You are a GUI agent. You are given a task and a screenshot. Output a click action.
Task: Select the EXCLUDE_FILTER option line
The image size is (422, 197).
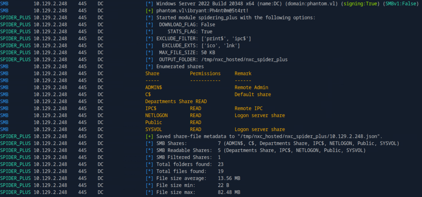coord(204,38)
